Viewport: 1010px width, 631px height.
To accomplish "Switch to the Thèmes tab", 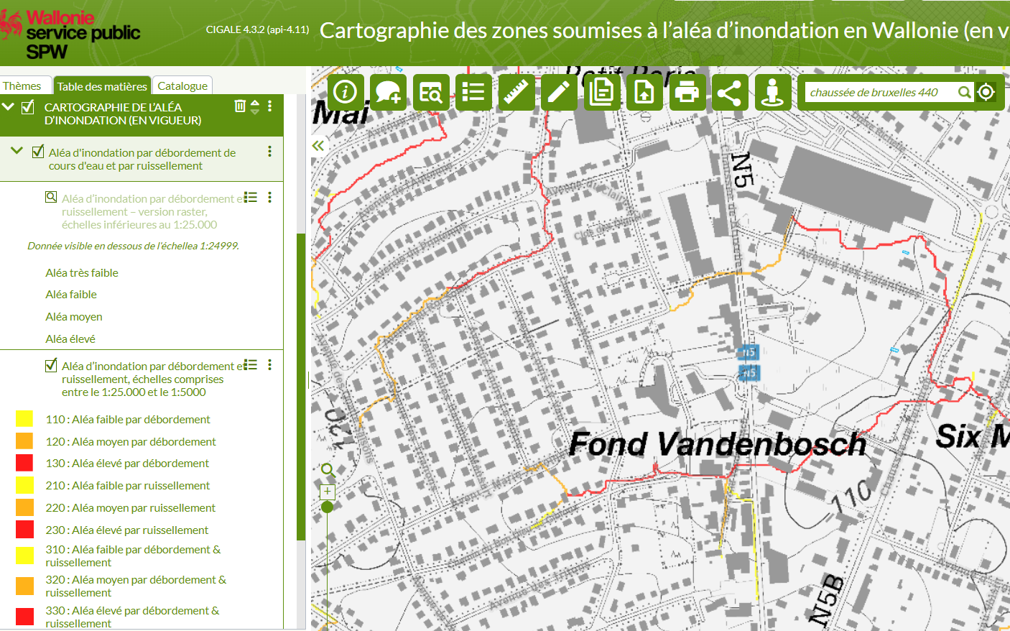I will coord(22,86).
